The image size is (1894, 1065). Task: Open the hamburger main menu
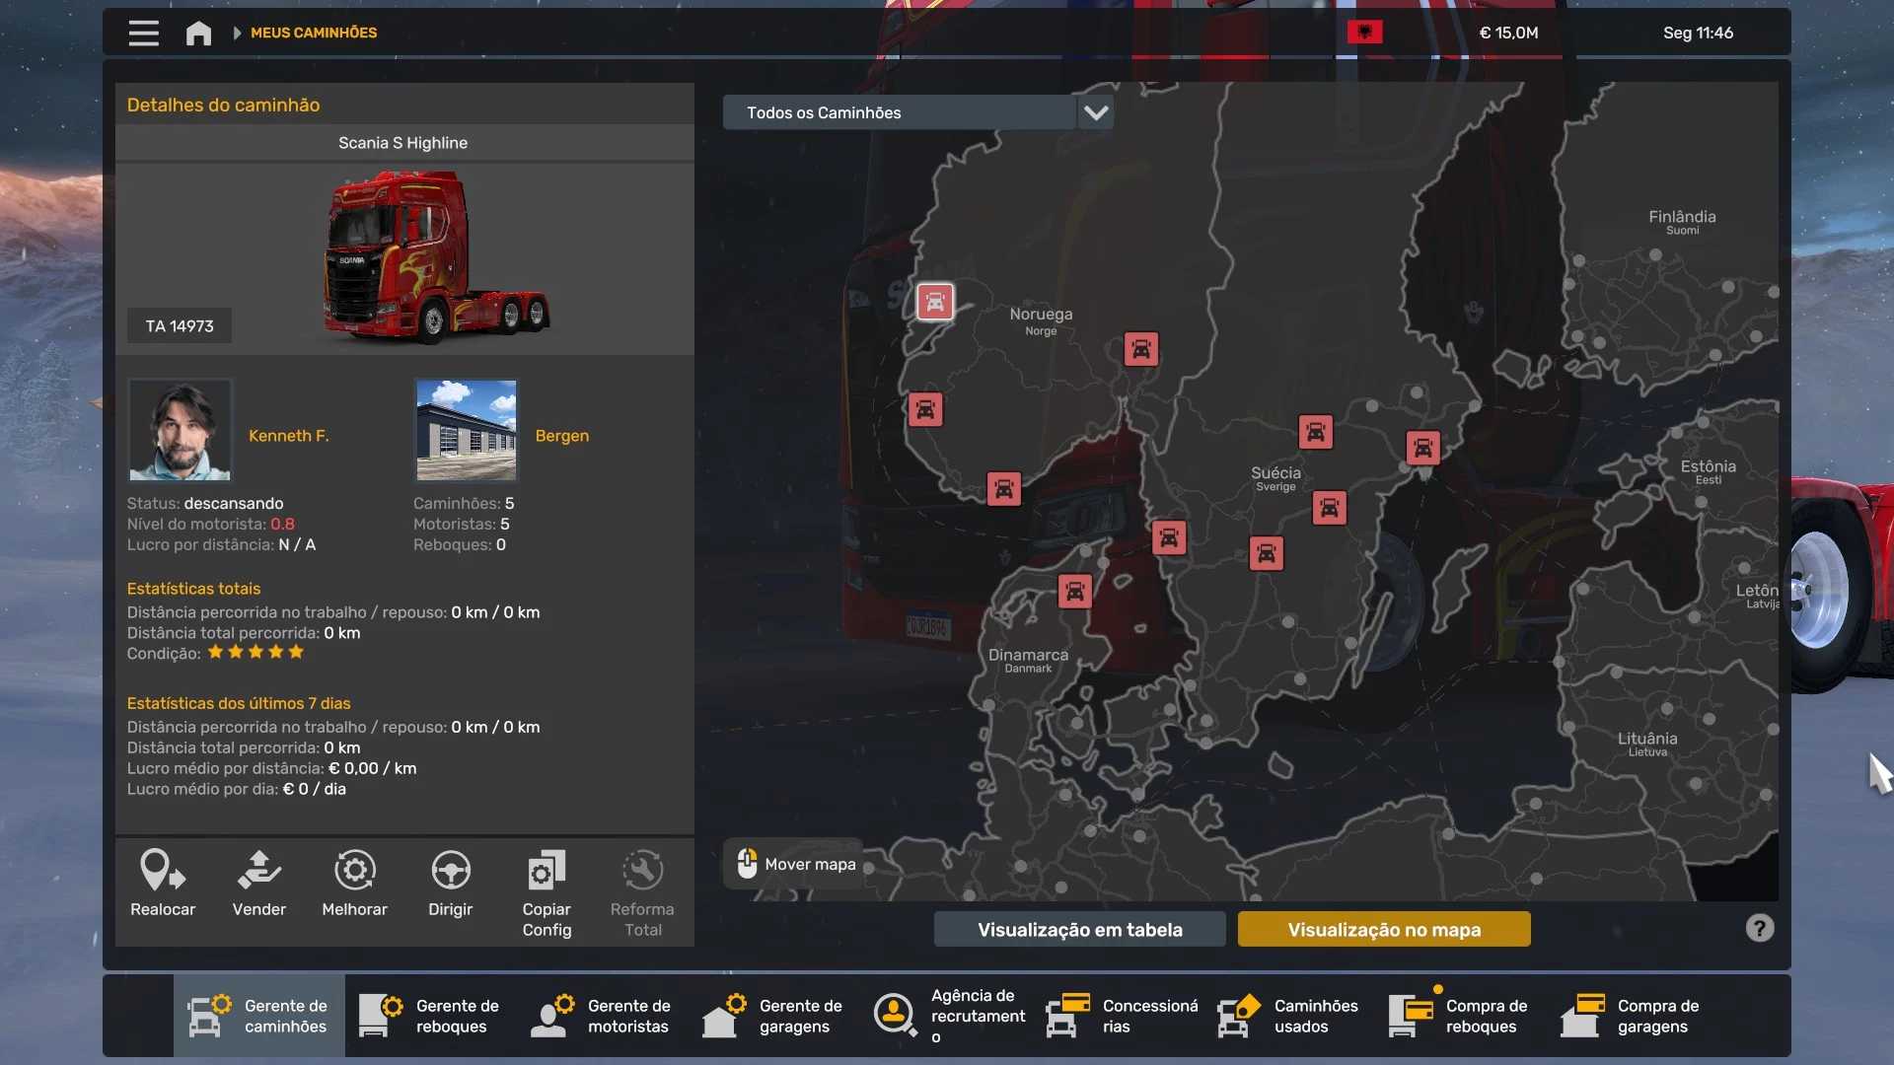(x=143, y=33)
